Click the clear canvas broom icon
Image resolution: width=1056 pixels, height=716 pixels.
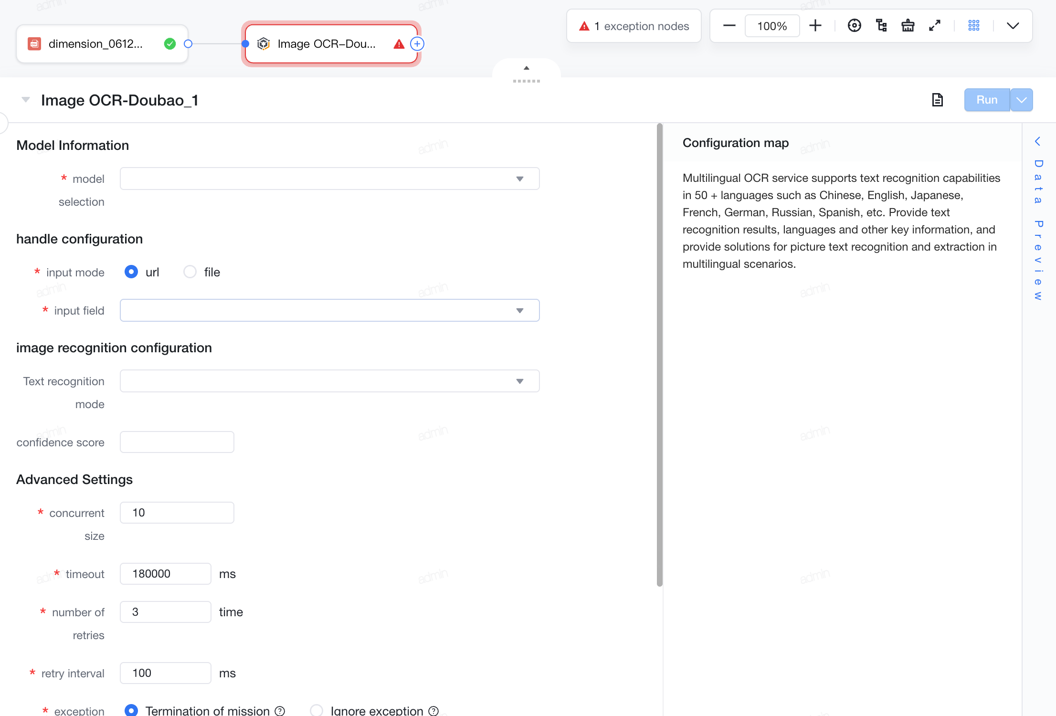pyautogui.click(x=908, y=26)
